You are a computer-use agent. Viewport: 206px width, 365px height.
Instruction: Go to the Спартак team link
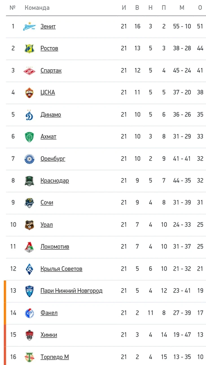pos(51,70)
